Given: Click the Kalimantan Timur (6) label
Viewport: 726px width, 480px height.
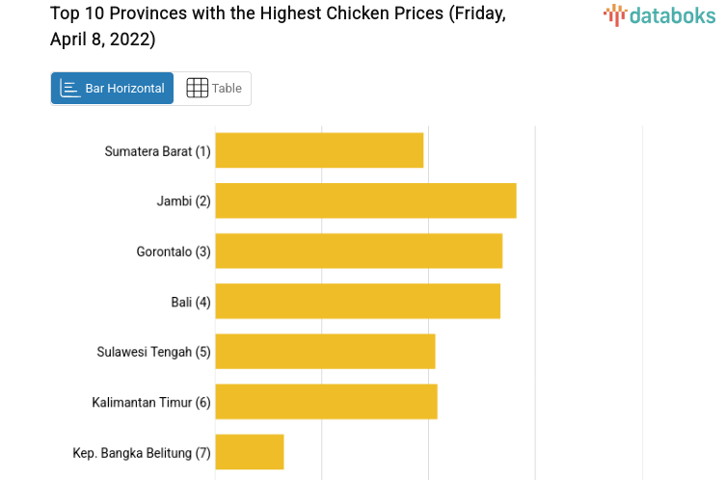Looking at the screenshot, I should click(151, 402).
